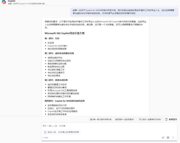
Task: Open the prompt grid icon beside attach
Action: point(168,137)
